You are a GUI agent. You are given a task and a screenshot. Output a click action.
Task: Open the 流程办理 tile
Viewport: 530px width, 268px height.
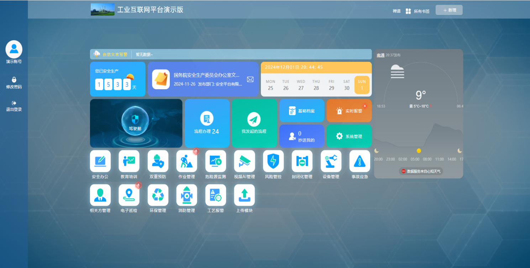[x=207, y=123]
